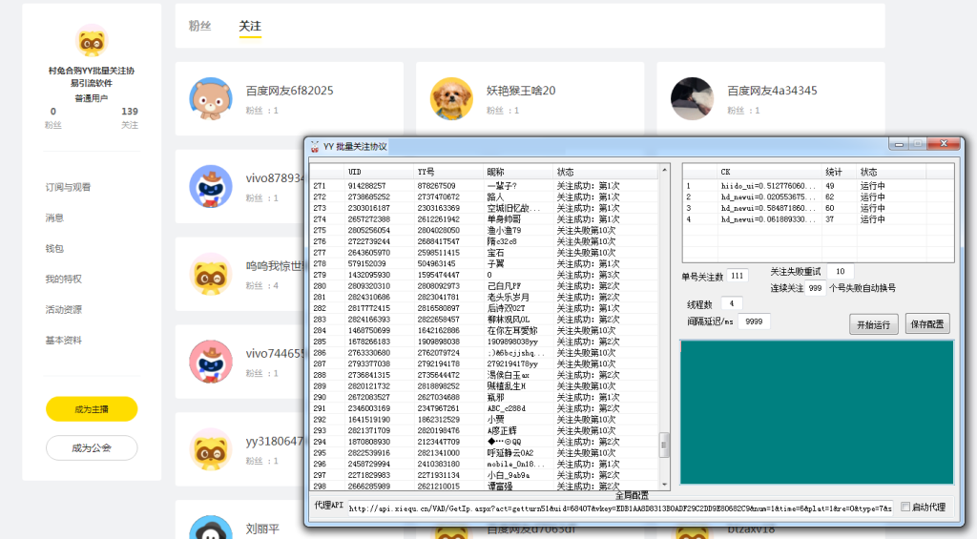The width and height of the screenshot is (977, 539).
Task: Click the 代理API URL text field
Action: pos(620,508)
